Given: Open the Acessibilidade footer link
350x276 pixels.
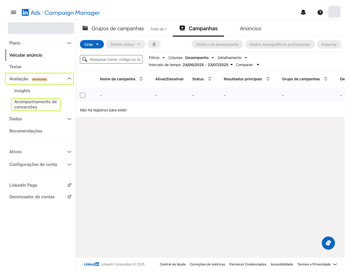Looking at the screenshot, I should [x=282, y=264].
